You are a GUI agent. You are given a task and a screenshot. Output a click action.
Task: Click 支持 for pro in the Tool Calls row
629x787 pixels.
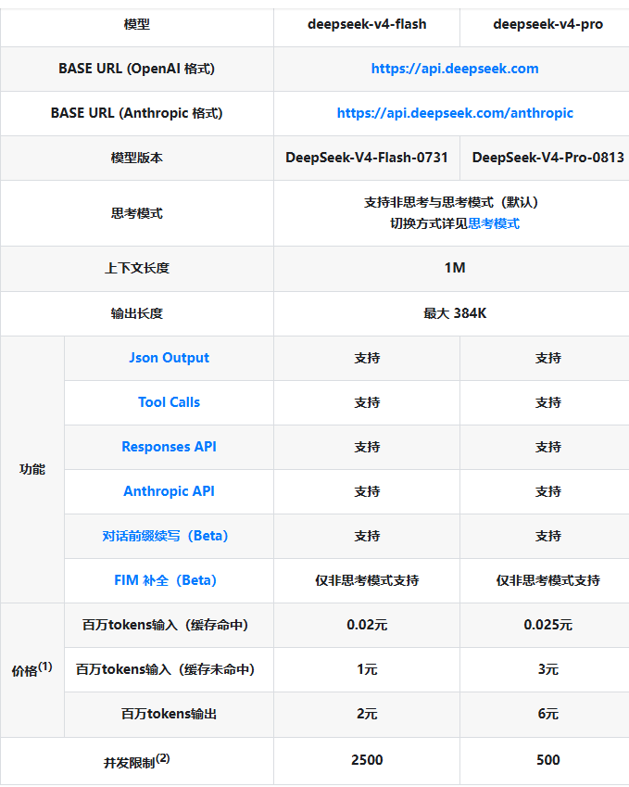coord(547,402)
